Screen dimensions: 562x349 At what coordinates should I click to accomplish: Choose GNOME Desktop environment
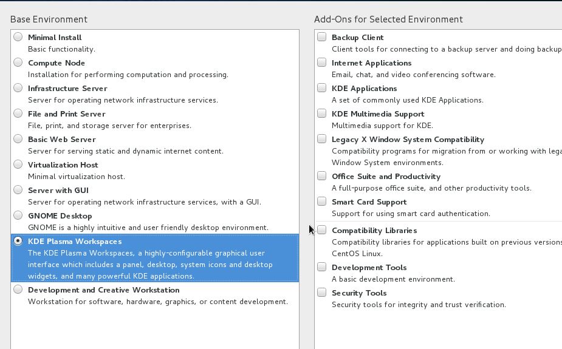point(18,215)
